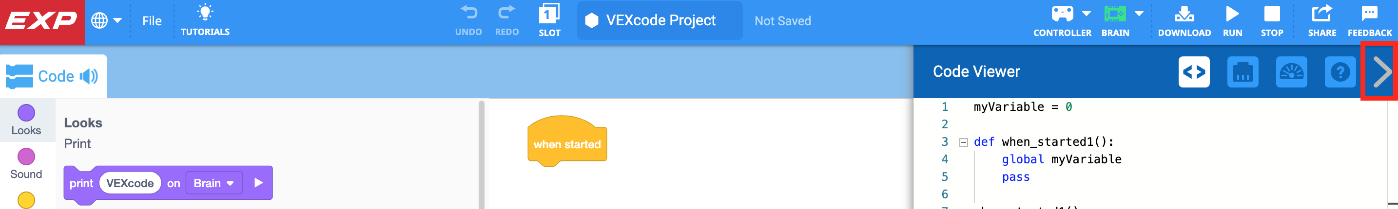
Task: Click the Undo arrow icon
Action: click(x=468, y=13)
